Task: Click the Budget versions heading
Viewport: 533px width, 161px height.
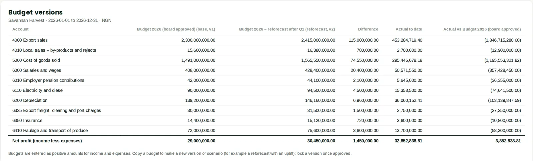Action: point(35,12)
